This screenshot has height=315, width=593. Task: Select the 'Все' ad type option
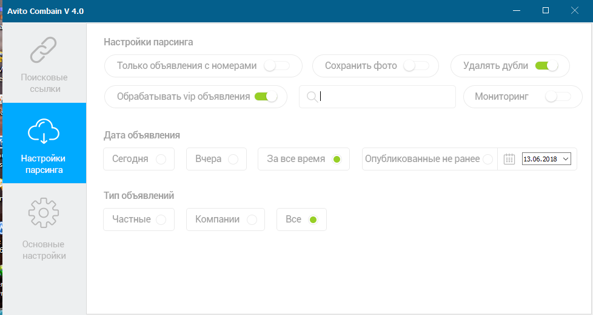313,219
